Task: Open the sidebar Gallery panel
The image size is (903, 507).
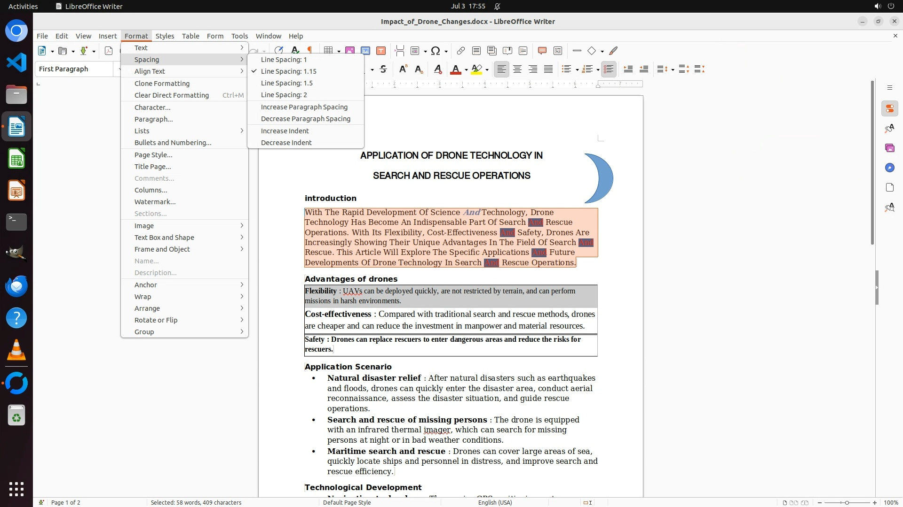Action: [889, 148]
